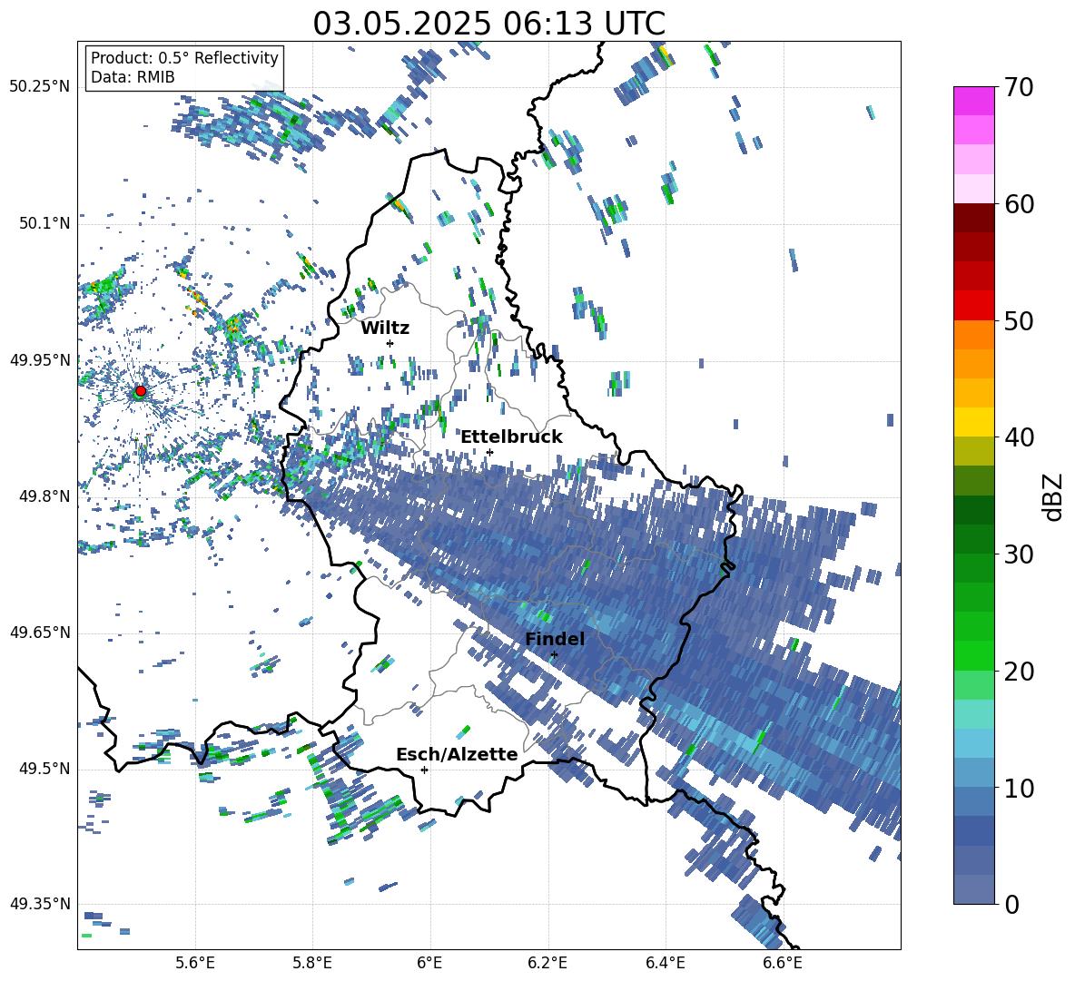
Task: Click the 49.35°N latitude label
Action: pyautogui.click(x=40, y=904)
